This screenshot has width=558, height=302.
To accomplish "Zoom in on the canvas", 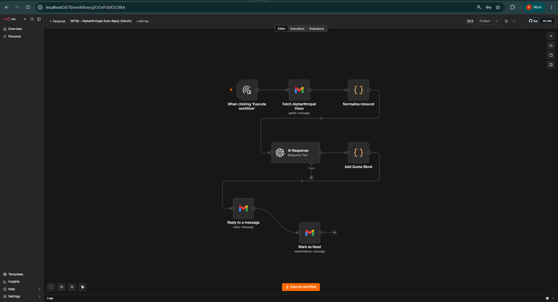I will tap(62, 287).
